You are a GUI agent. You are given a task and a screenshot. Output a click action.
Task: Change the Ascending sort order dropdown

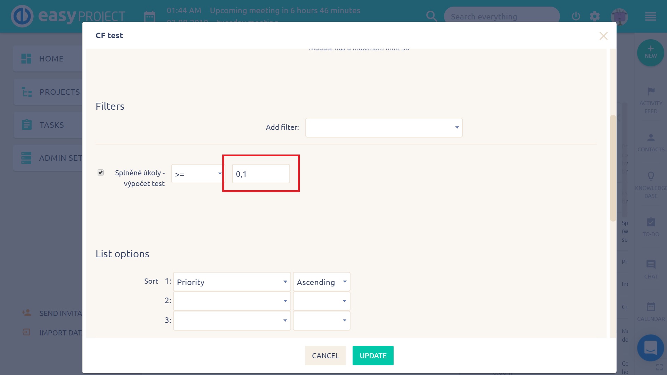pyautogui.click(x=321, y=282)
